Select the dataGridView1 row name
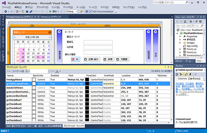Image resolution: width=207 pixels, height=133 pixels. coord(15,88)
